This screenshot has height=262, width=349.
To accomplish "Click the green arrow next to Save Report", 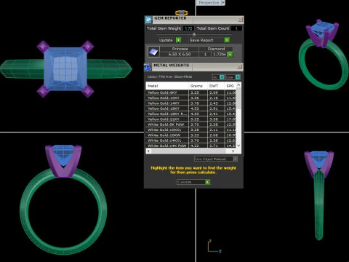I will [x=227, y=40].
